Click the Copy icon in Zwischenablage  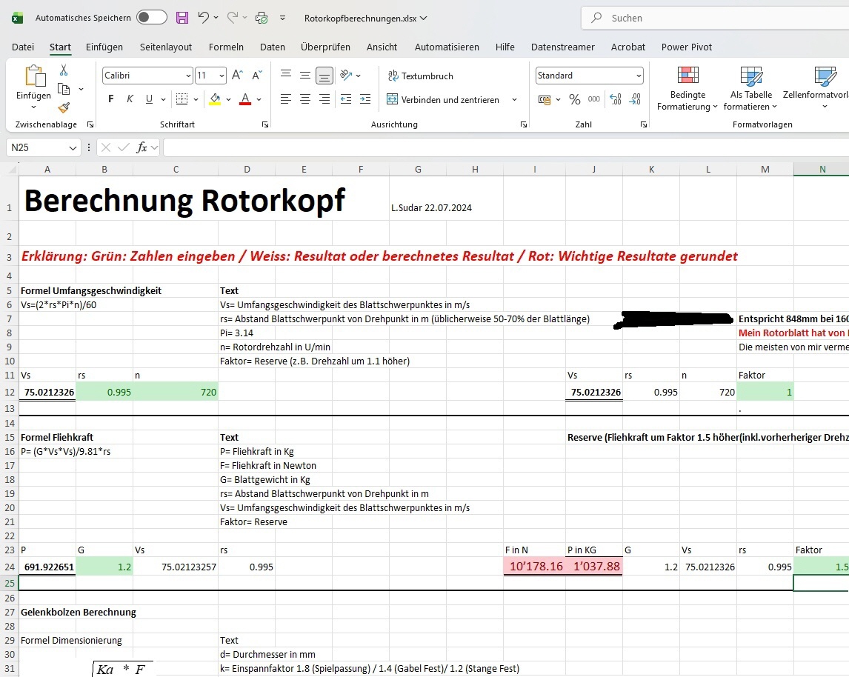pyautogui.click(x=64, y=89)
